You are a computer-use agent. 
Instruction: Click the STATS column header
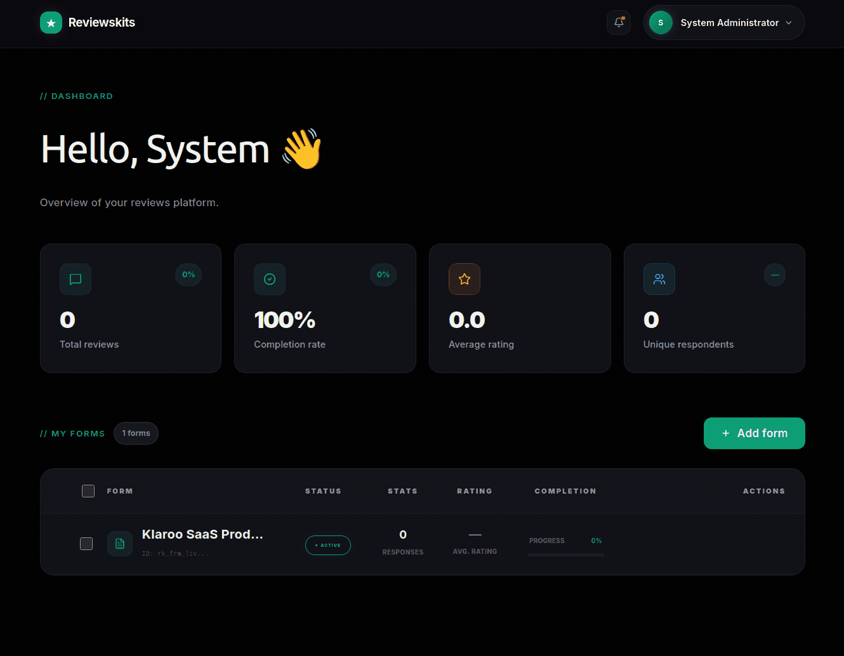point(403,491)
